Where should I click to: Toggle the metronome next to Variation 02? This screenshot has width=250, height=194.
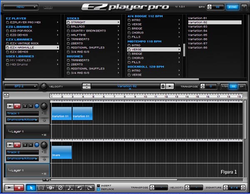click(163, 86)
